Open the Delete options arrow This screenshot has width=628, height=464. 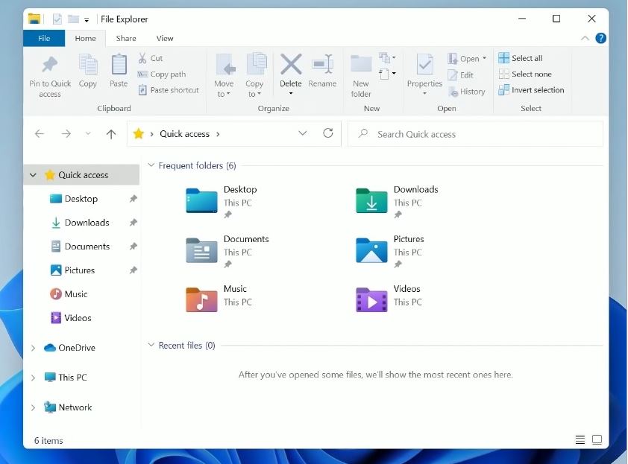coord(291,93)
